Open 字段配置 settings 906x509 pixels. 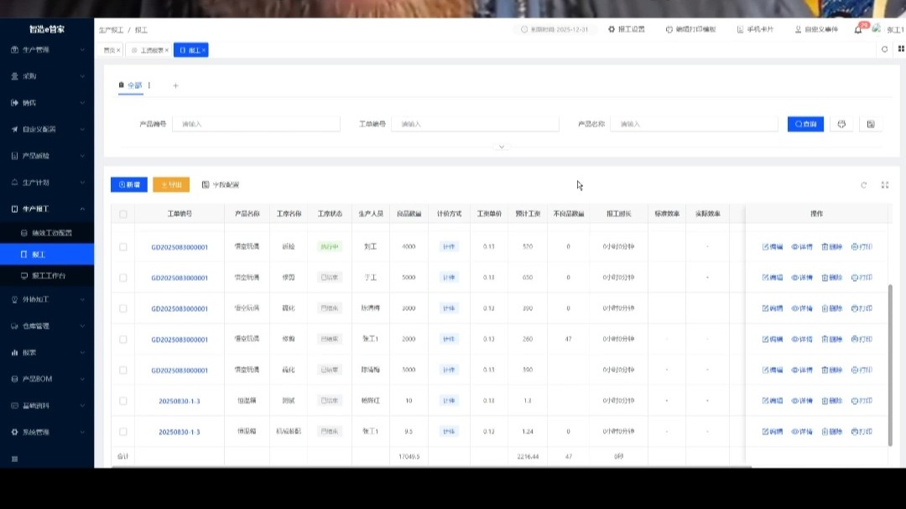point(220,184)
